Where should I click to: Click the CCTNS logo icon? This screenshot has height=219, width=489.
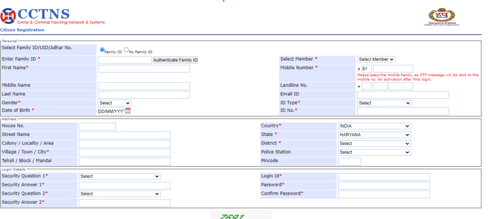tap(8, 17)
